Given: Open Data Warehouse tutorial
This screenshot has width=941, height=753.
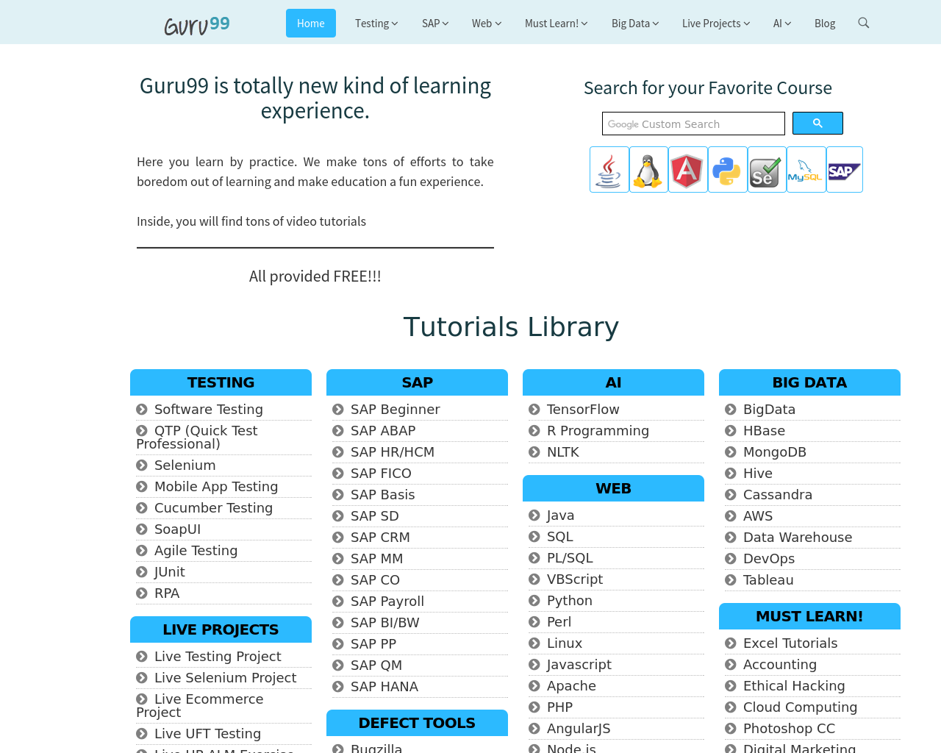Looking at the screenshot, I should point(798,538).
